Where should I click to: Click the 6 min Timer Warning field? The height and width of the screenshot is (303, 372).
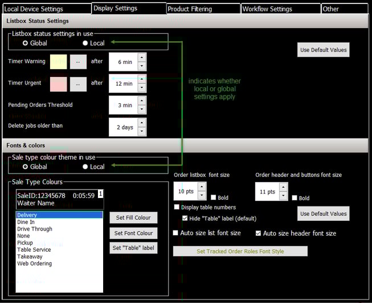coord(124,62)
